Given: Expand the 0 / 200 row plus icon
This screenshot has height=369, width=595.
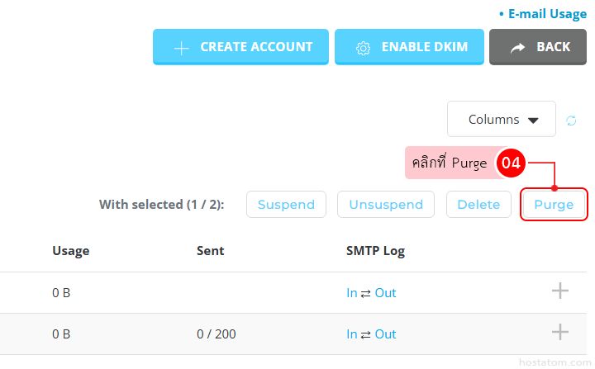Looking at the screenshot, I should [x=560, y=332].
